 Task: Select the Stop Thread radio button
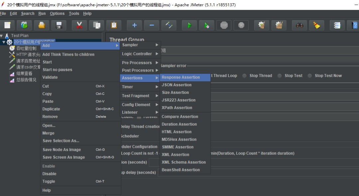245,76
